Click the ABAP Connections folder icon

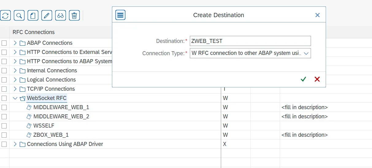coord(22,43)
